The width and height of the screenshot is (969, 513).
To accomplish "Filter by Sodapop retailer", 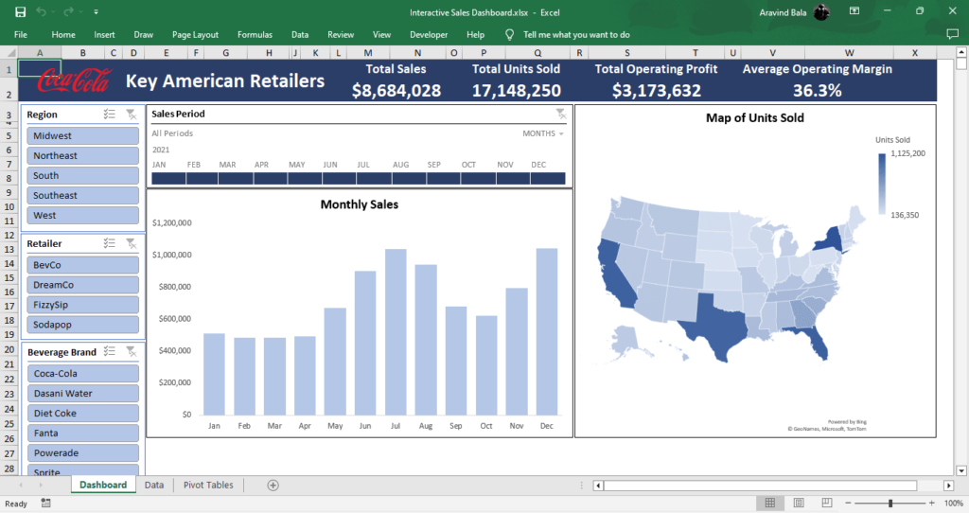I will (83, 325).
